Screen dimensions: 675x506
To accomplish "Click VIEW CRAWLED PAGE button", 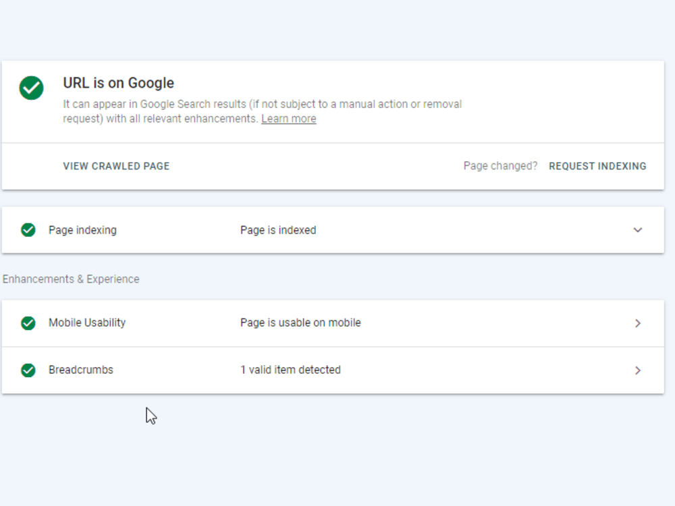I will pos(116,166).
